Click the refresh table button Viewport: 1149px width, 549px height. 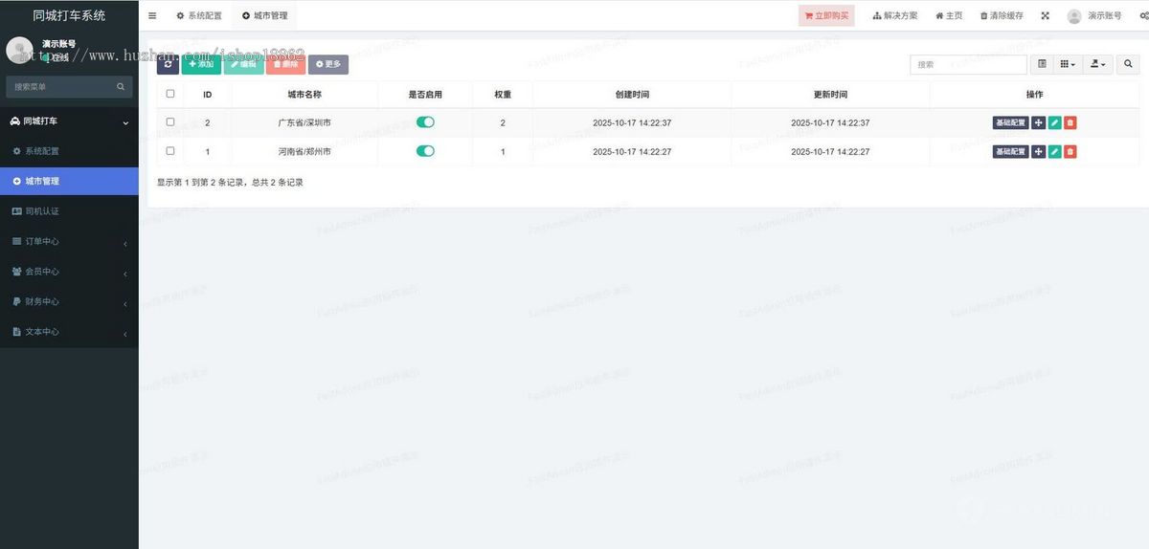pos(168,64)
